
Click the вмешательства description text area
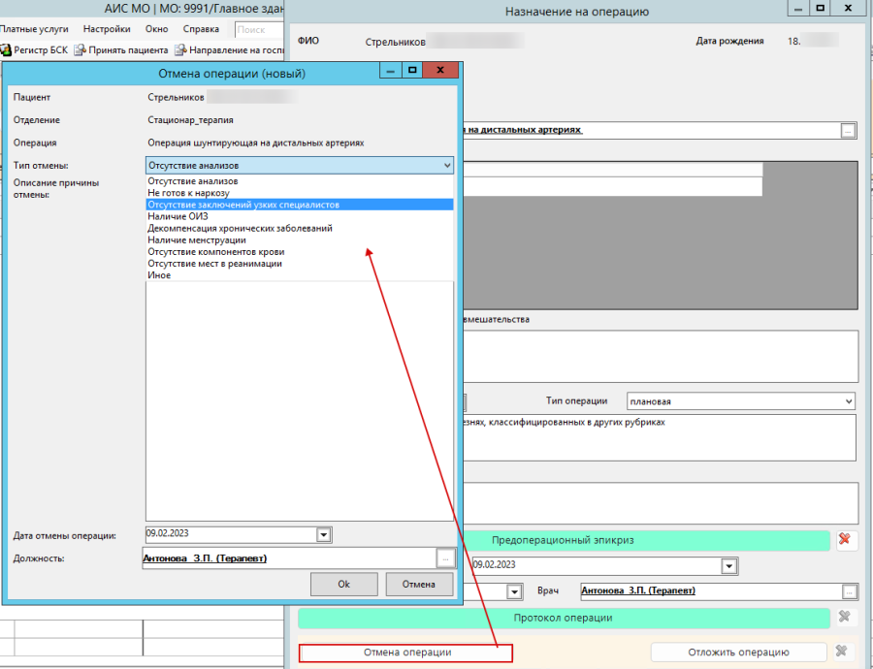661,356
